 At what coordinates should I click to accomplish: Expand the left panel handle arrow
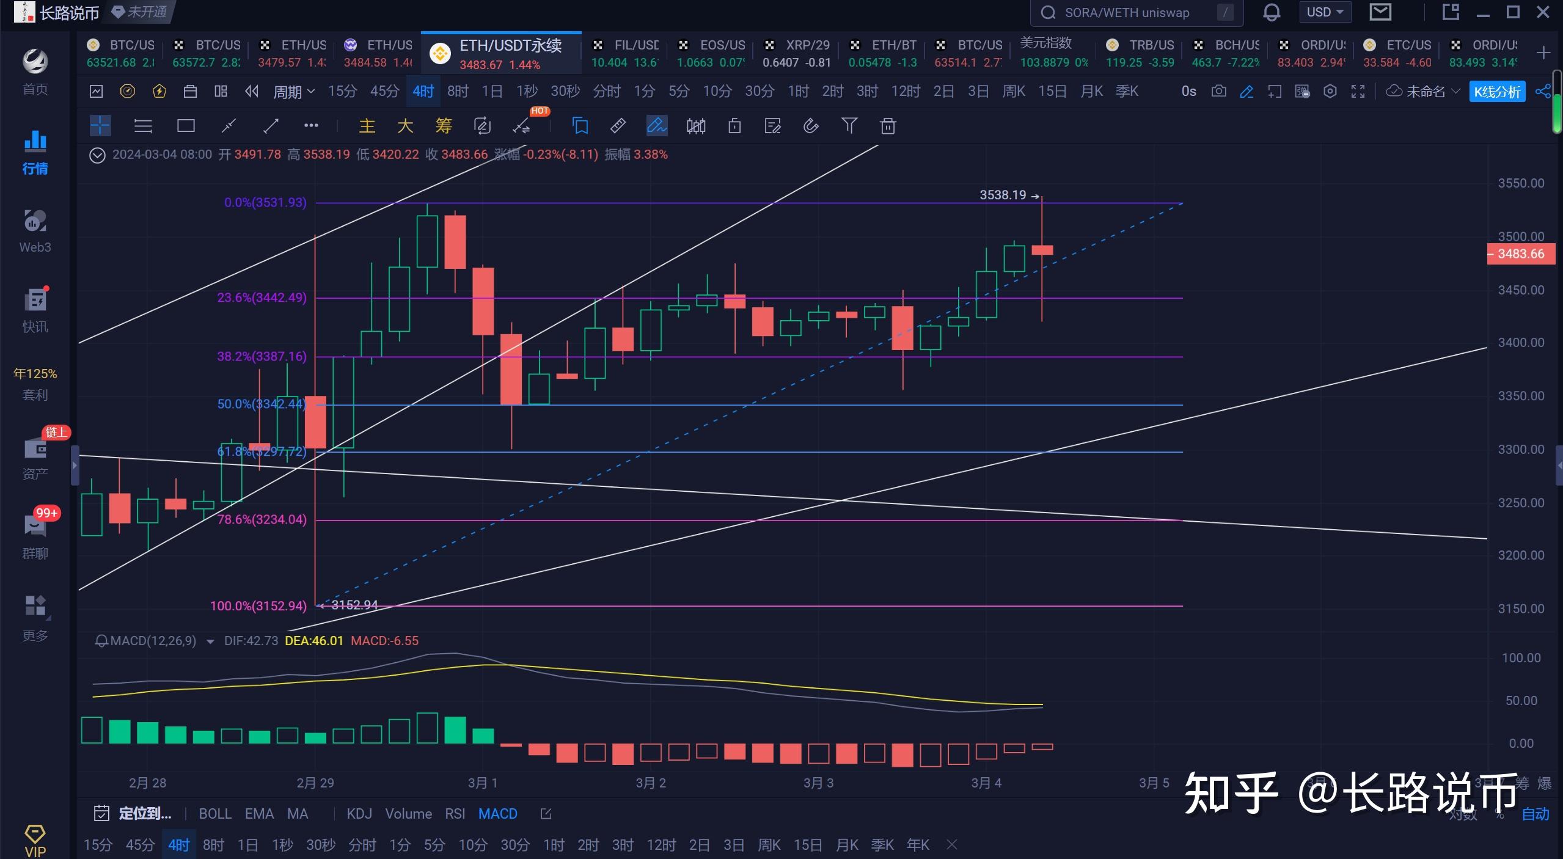(x=75, y=466)
